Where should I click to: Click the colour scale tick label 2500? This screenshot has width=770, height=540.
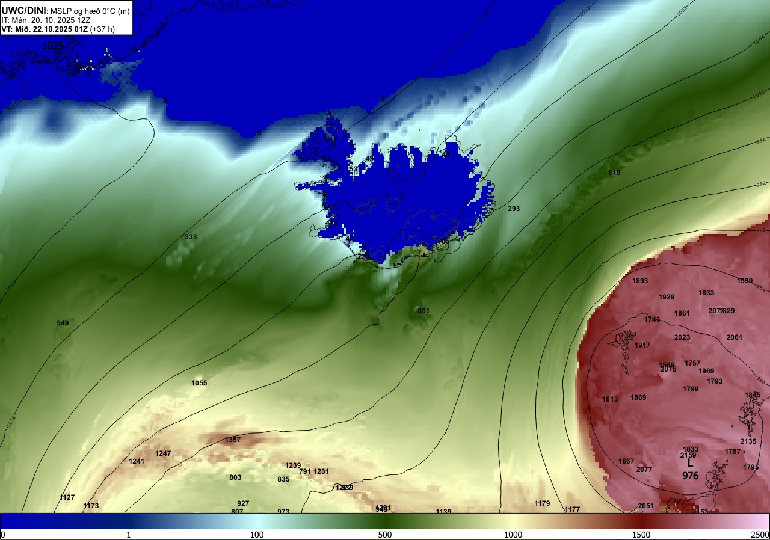pos(760,535)
